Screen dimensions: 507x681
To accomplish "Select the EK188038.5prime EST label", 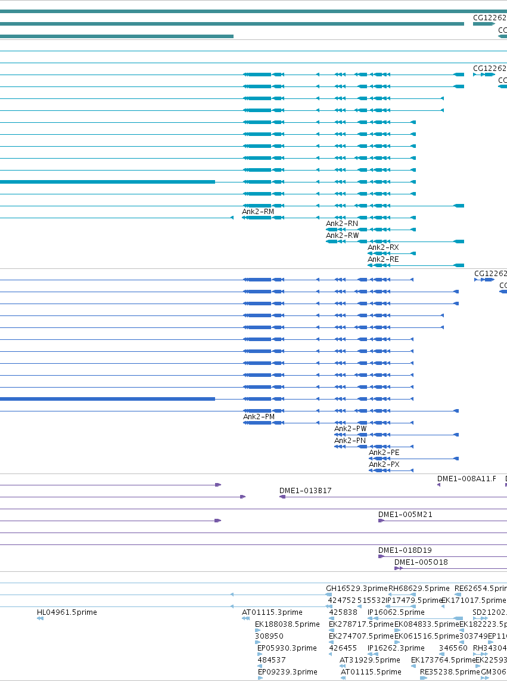I will click(287, 624).
